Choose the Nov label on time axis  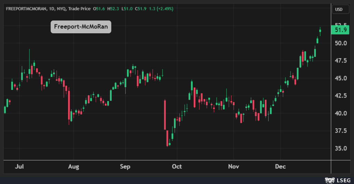click(234, 167)
